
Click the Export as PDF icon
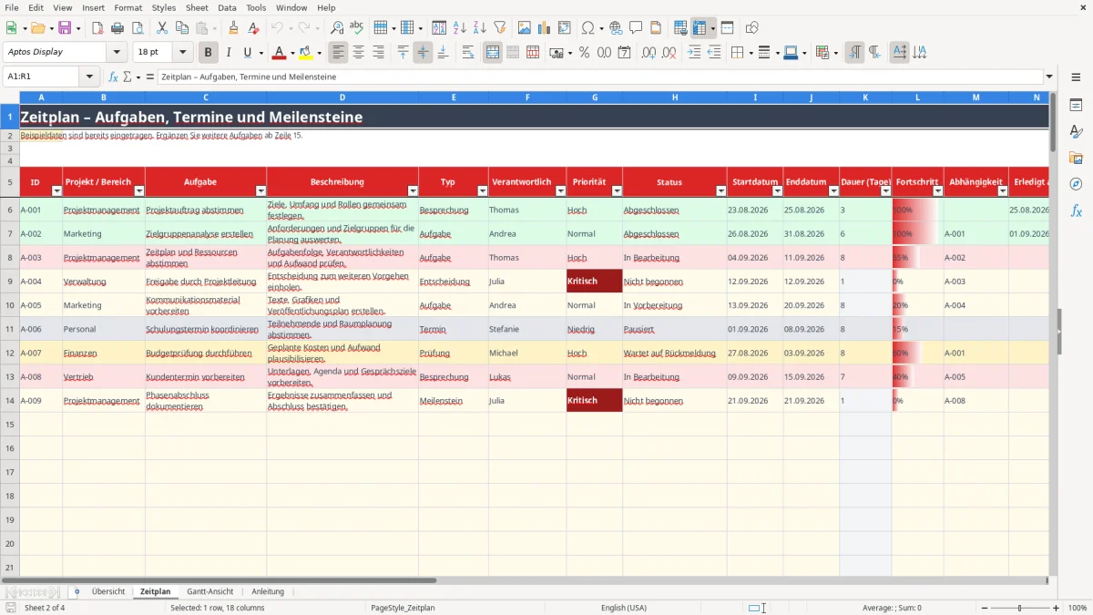pyautogui.click(x=97, y=28)
